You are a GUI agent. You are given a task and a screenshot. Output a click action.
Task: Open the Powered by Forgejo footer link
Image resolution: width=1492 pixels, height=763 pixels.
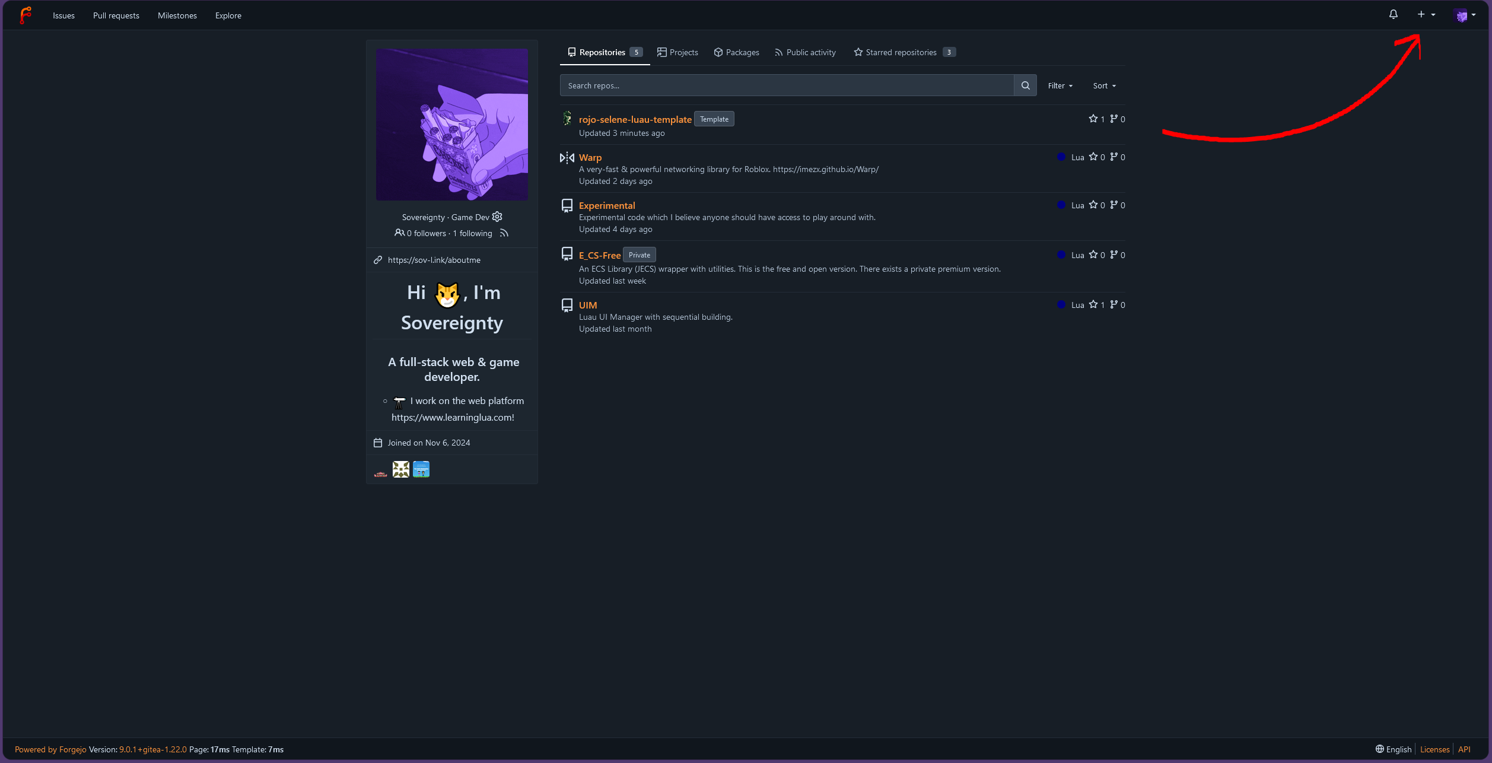[50, 749]
